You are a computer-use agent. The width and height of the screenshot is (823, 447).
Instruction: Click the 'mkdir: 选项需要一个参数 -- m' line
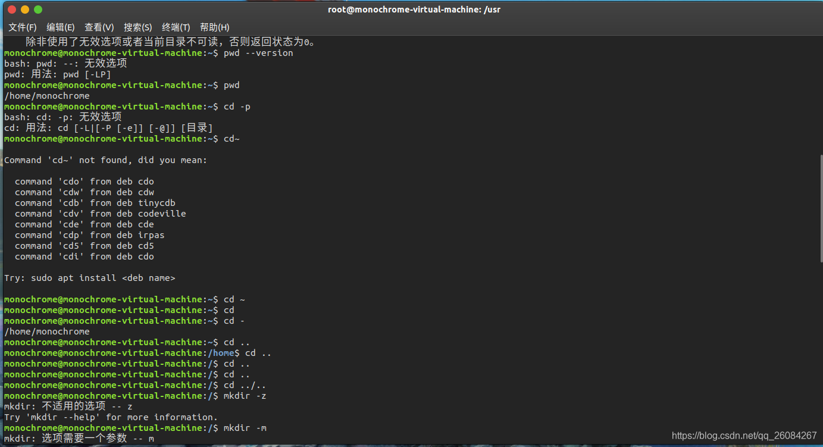[79, 439]
